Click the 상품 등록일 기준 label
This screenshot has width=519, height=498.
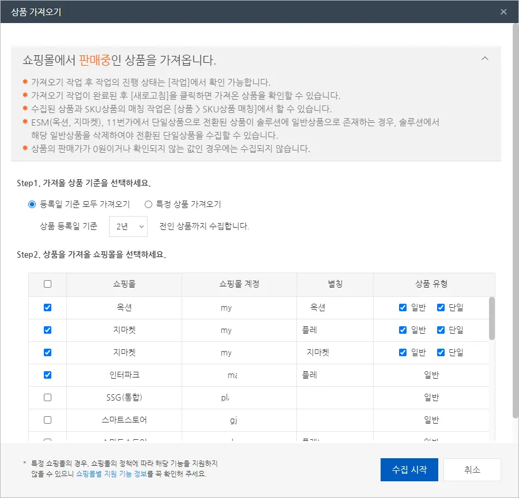(69, 227)
